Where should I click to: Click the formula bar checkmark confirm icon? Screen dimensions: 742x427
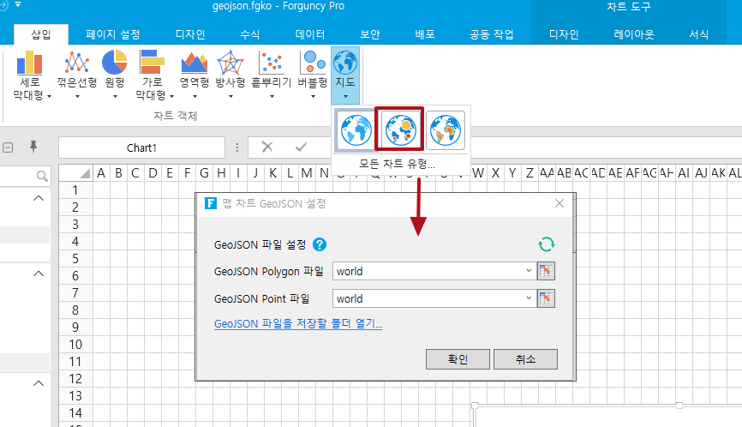click(300, 147)
